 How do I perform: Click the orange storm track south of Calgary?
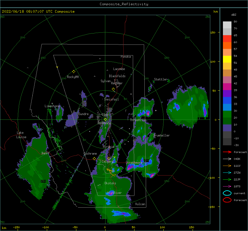(111, 172)
